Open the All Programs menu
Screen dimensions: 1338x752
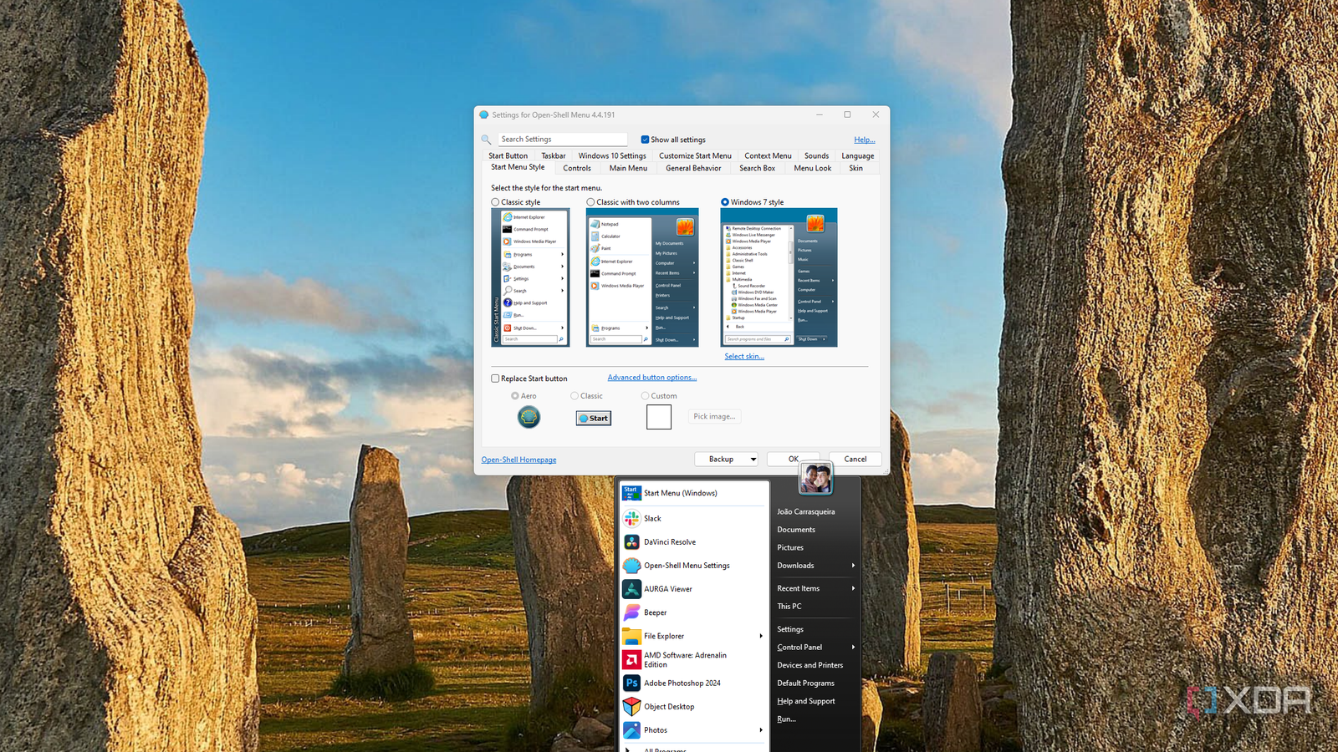(665, 749)
